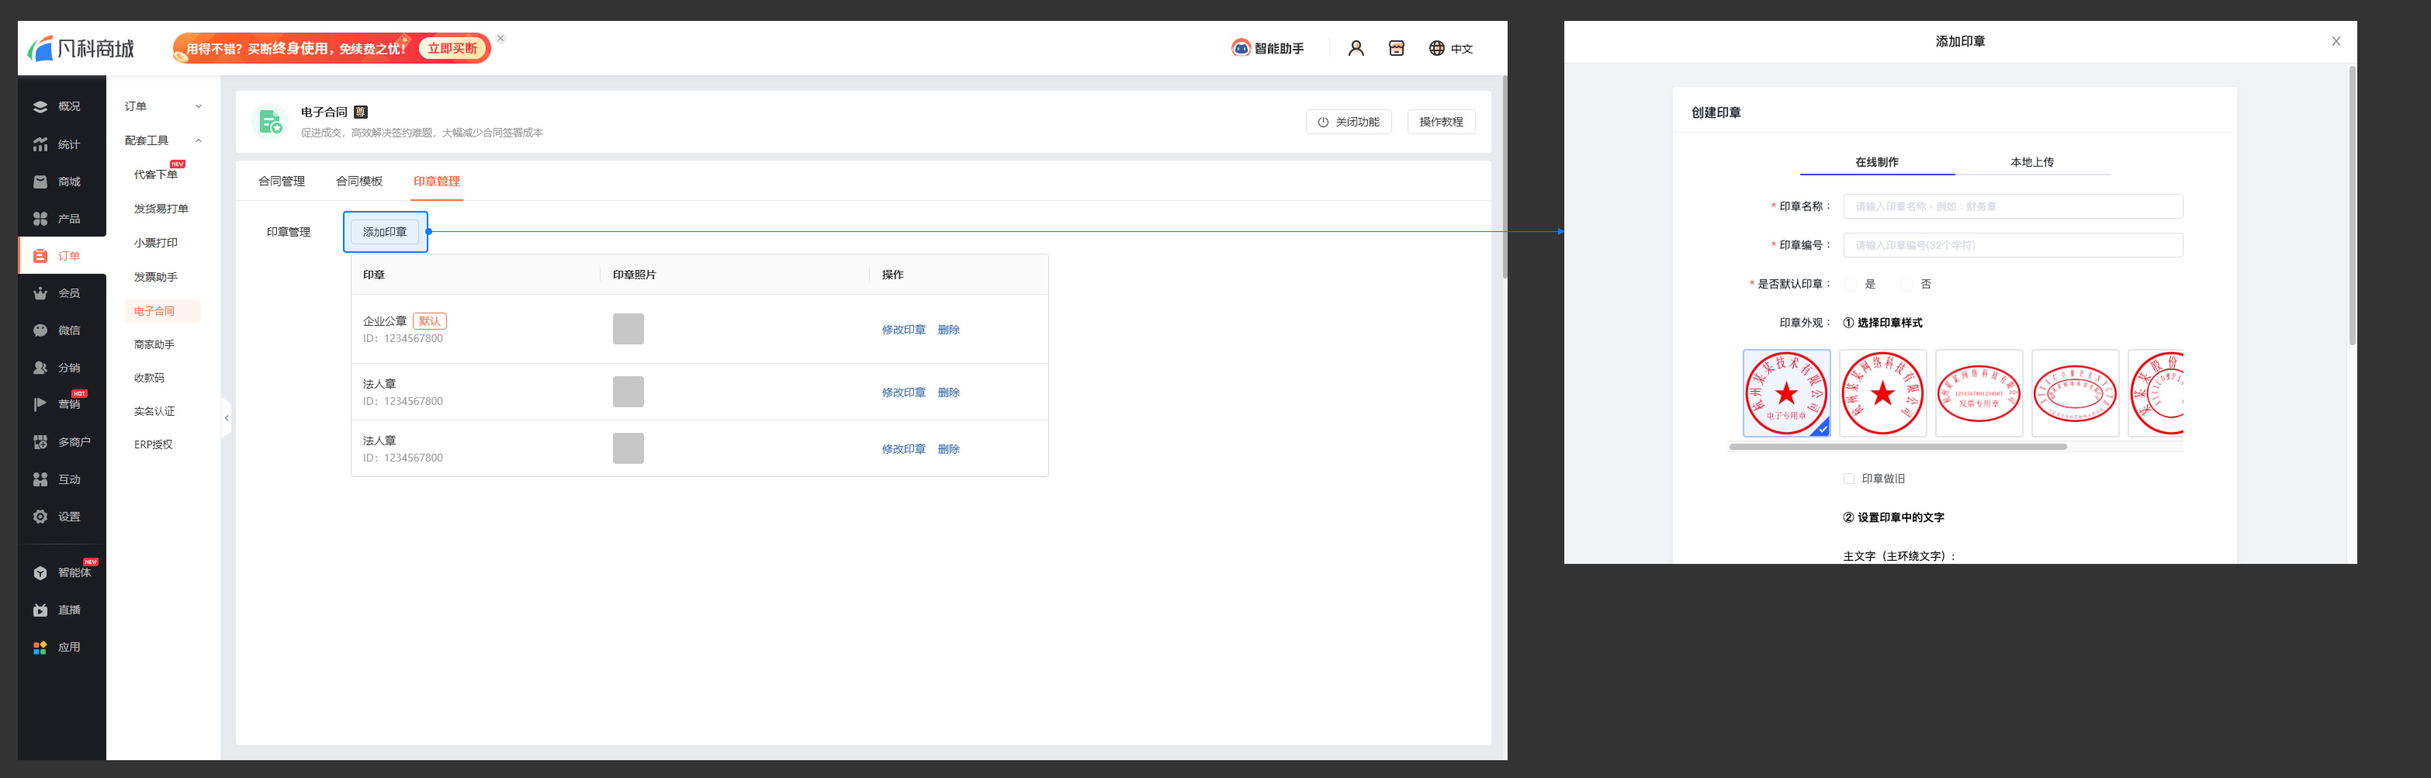
Task: Select 是 for default seal radio
Action: [x=1851, y=284]
